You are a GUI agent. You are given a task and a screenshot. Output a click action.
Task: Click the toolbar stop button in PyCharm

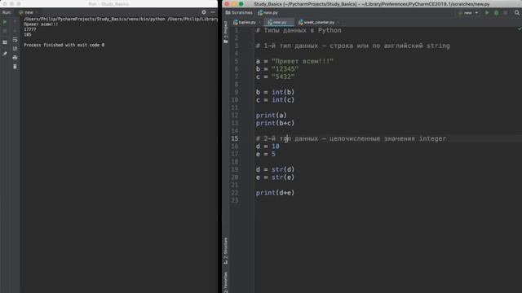click(x=506, y=13)
